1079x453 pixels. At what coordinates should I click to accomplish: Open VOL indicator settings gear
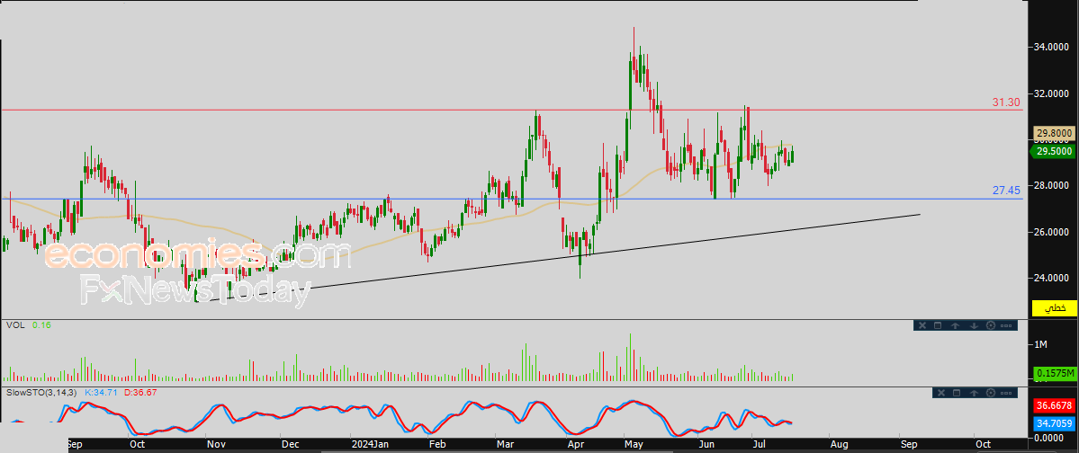[x=990, y=326]
